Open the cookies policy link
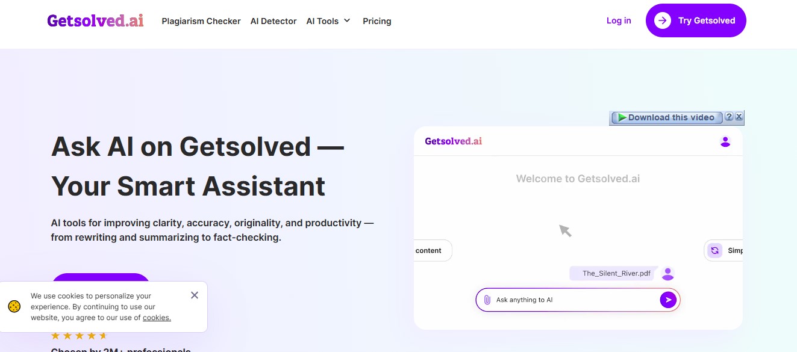The image size is (797, 352). [157, 317]
